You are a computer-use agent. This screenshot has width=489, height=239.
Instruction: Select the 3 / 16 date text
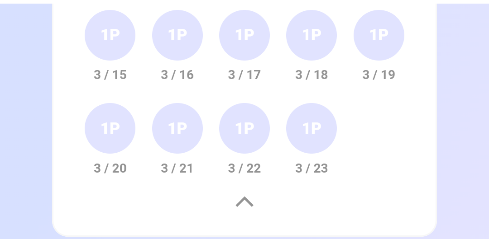177,75
